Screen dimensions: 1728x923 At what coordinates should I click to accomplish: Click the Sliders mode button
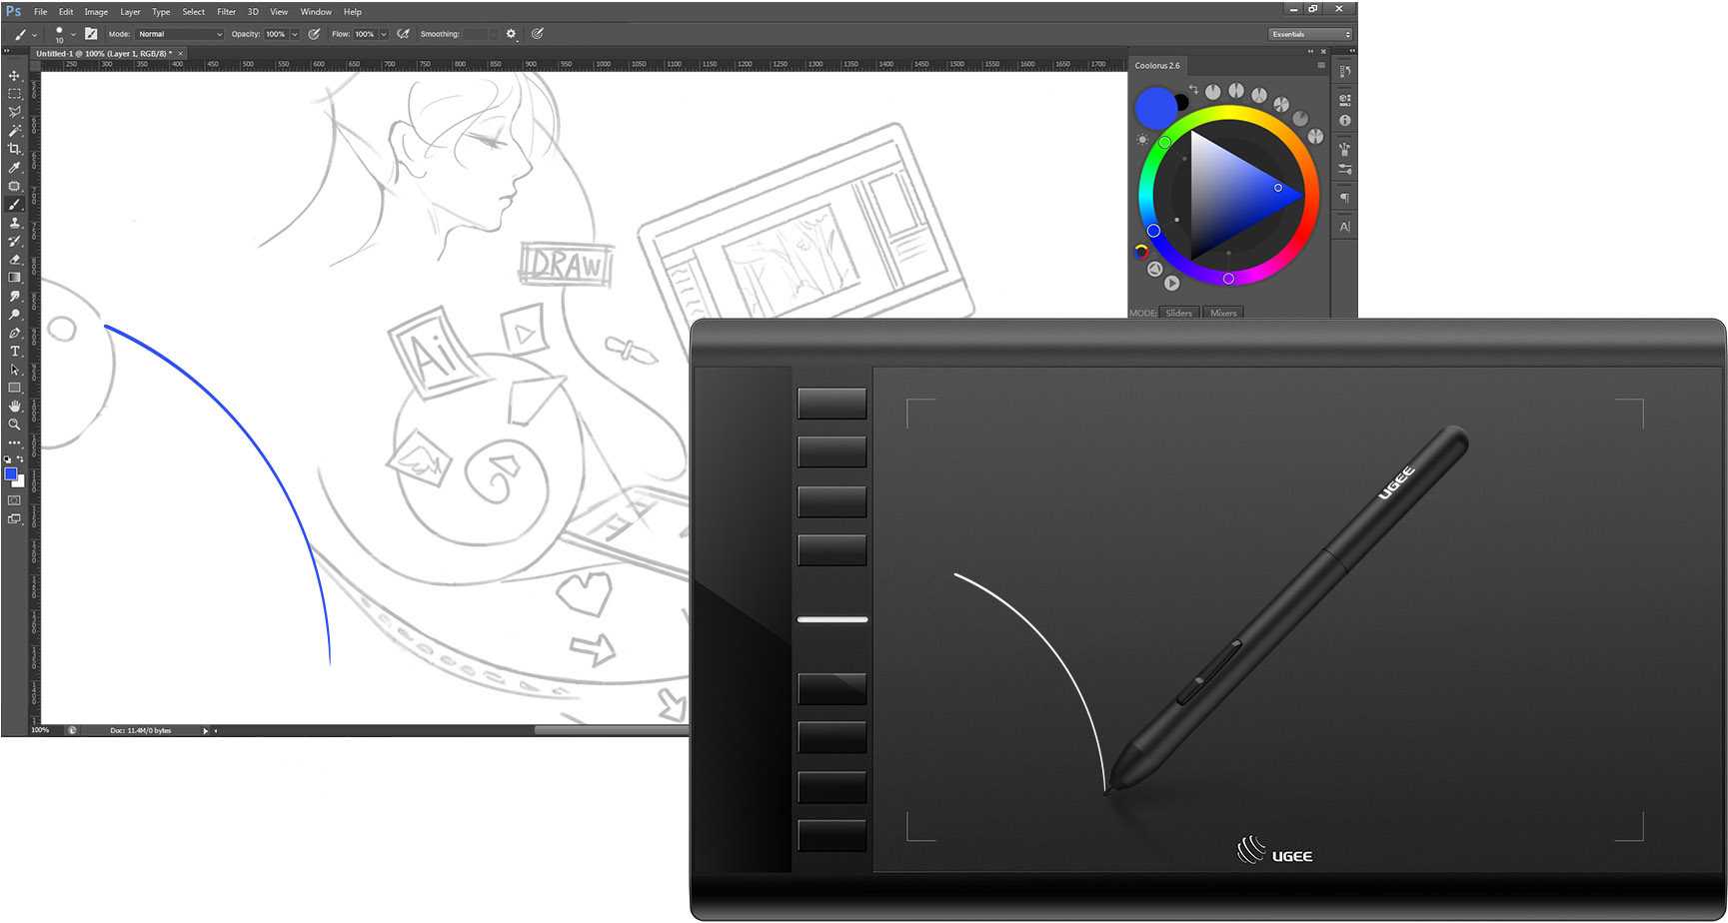point(1178,313)
